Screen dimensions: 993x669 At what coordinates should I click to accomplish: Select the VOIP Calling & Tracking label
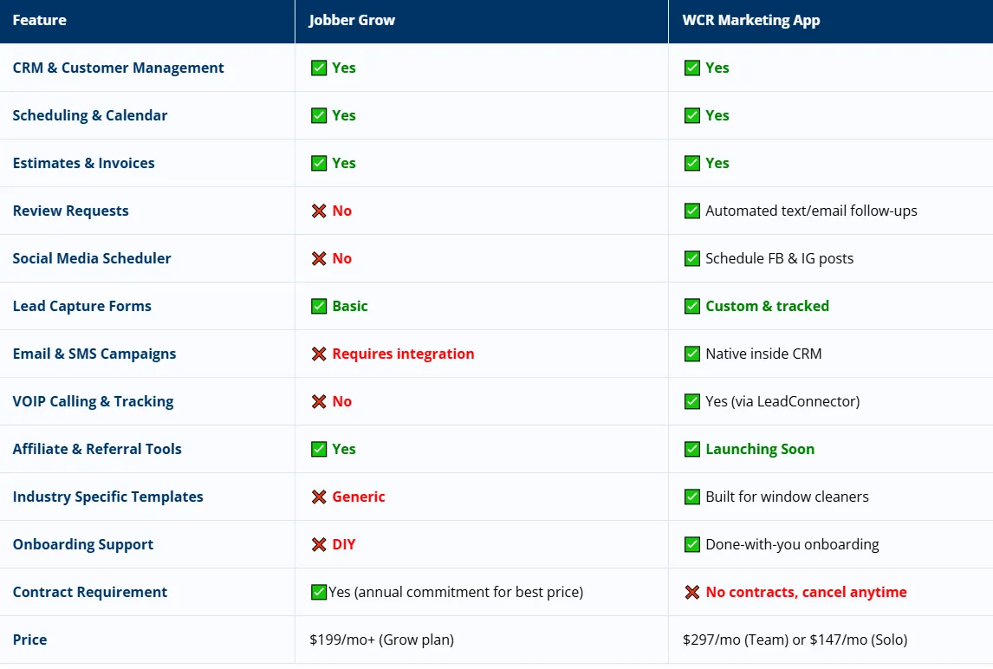(93, 401)
